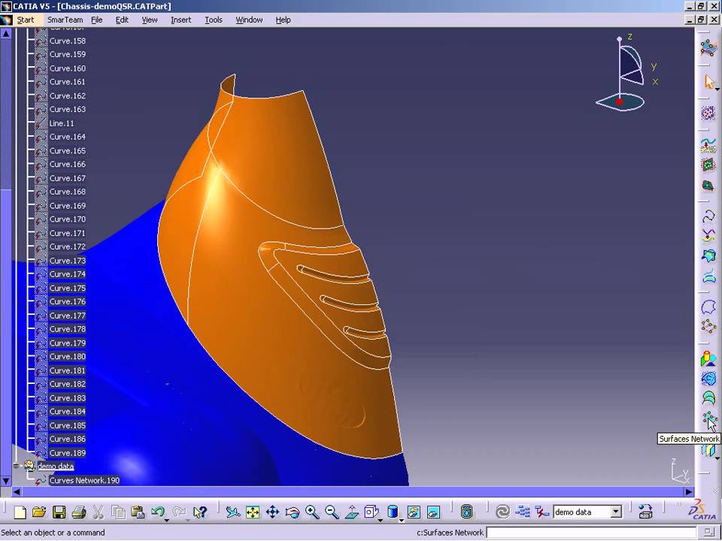Click the Shading view mode cylinder icon
Viewport: 722px width, 541px height.
[392, 512]
